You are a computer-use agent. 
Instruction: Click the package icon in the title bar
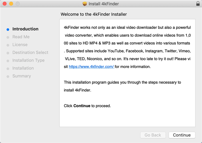(x=85, y=4)
